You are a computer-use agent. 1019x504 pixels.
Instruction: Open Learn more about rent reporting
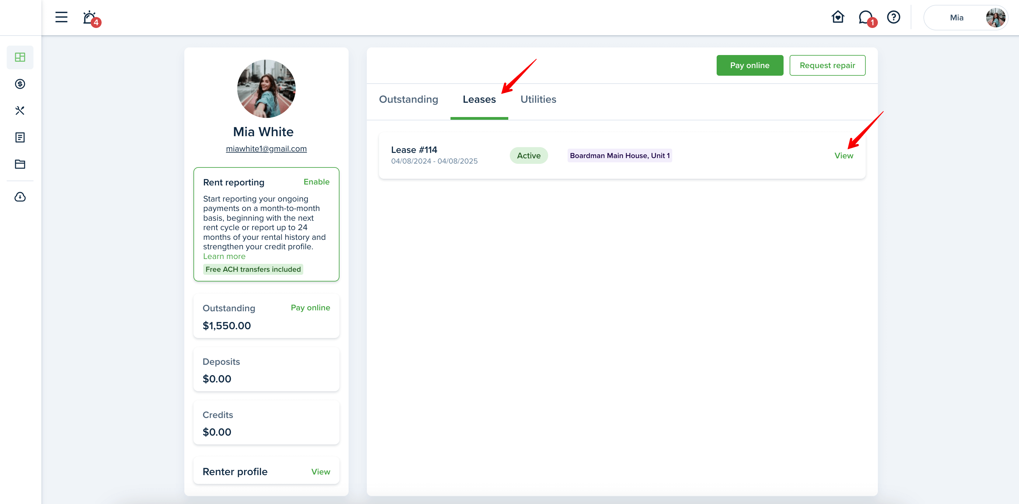pos(224,256)
